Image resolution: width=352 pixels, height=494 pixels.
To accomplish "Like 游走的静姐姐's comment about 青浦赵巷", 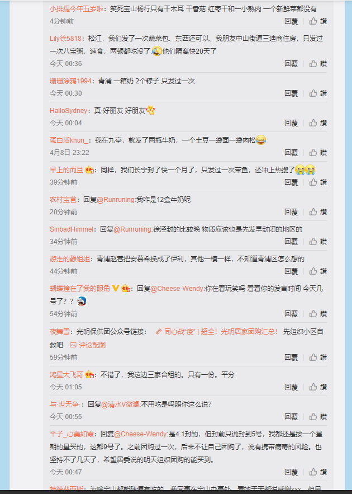I will click(x=318, y=271).
